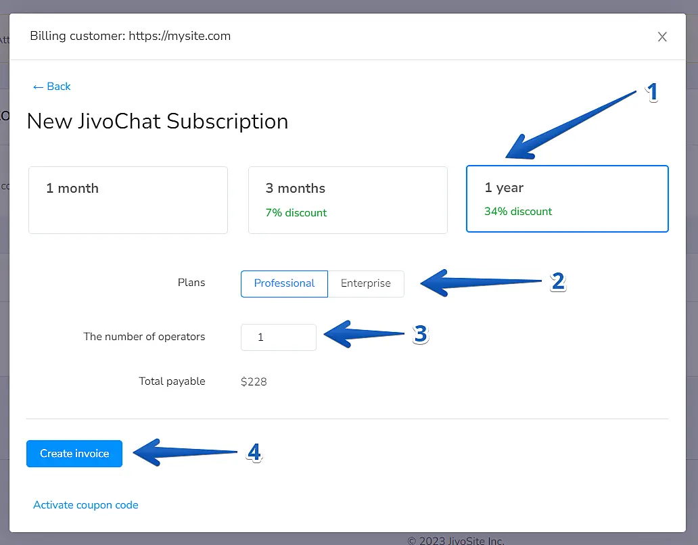Image resolution: width=698 pixels, height=545 pixels.
Task: Click the annotation number 1 marker
Action: coord(652,93)
